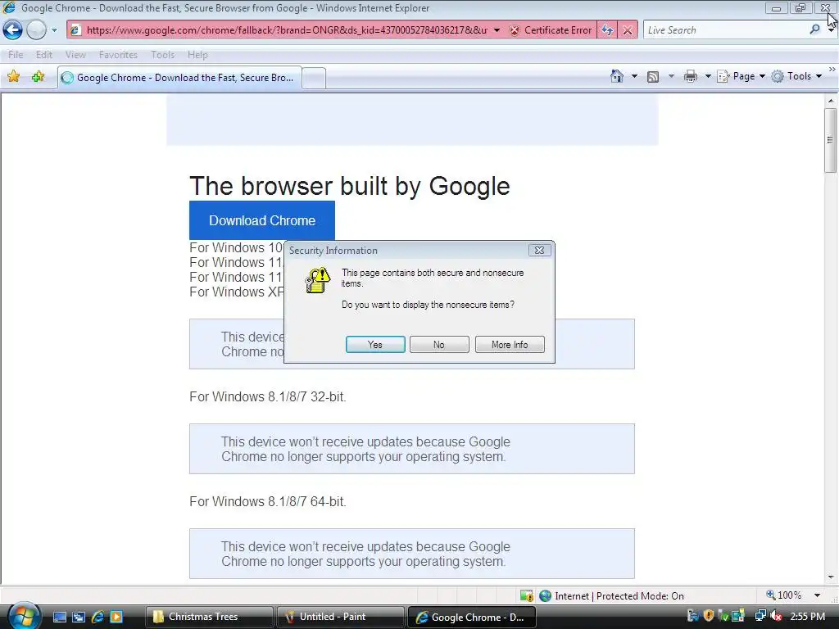The image size is (839, 629).
Task: Go back with the Back arrow button
Action: click(13, 30)
